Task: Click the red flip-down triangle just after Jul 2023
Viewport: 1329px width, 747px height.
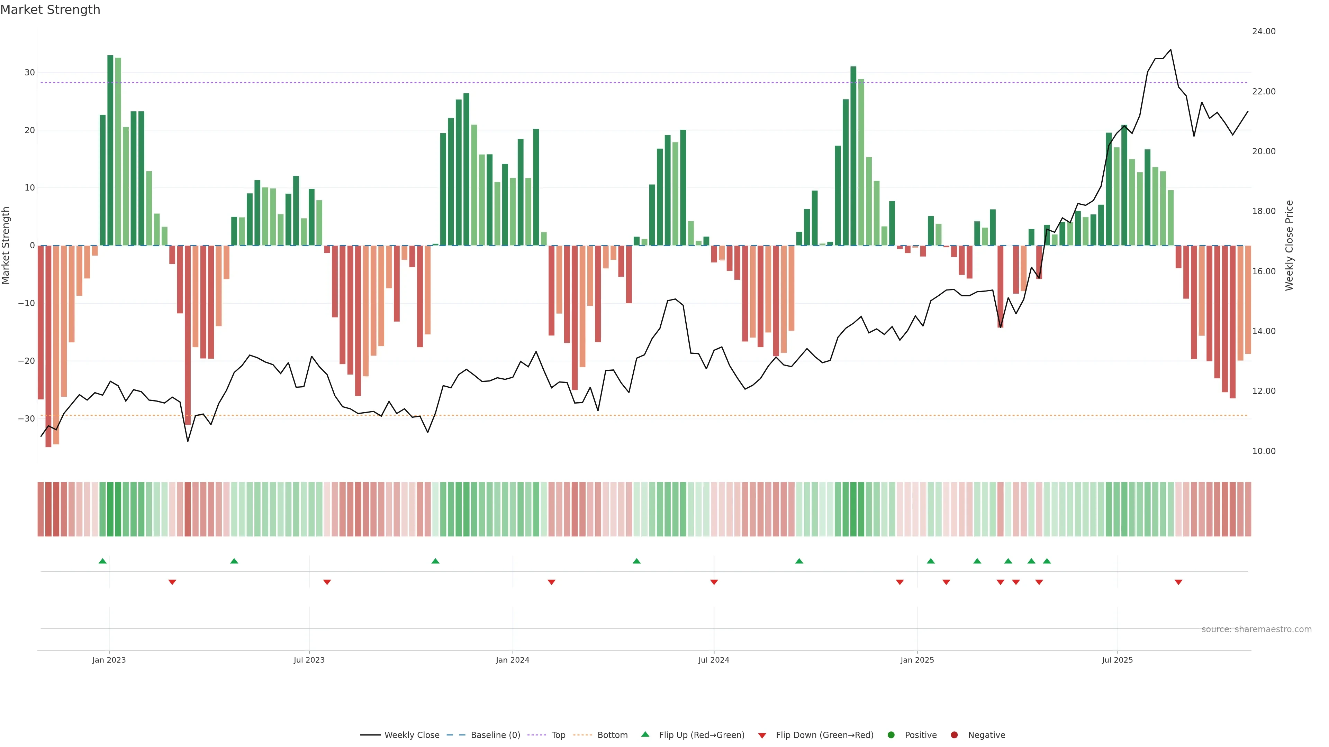Action: point(327,582)
